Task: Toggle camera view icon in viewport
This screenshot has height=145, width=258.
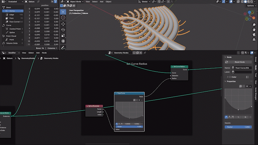Action: [253, 34]
